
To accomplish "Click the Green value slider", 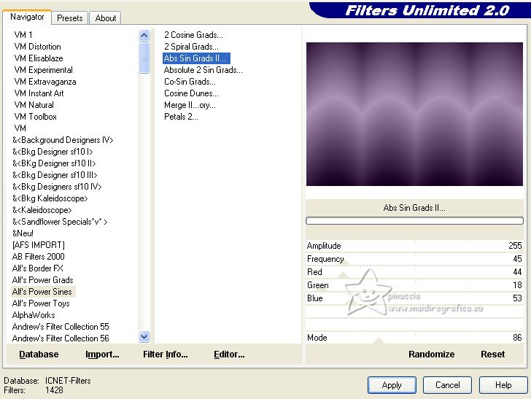I will coord(414,285).
